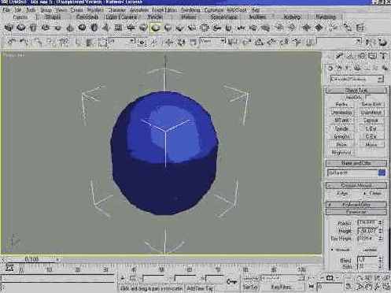This screenshot has height=293, width=391.
Task: Open the blue object color swatch
Action: [x=382, y=172]
